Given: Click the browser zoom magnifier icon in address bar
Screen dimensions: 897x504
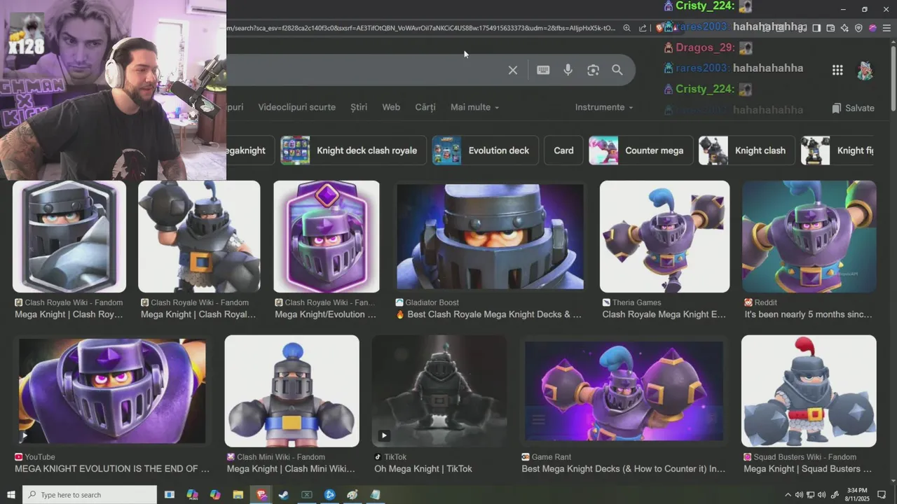Looking at the screenshot, I should (627, 28).
